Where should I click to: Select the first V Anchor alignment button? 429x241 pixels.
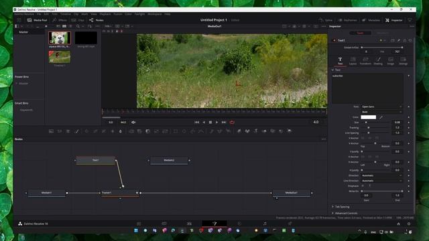click(x=363, y=138)
